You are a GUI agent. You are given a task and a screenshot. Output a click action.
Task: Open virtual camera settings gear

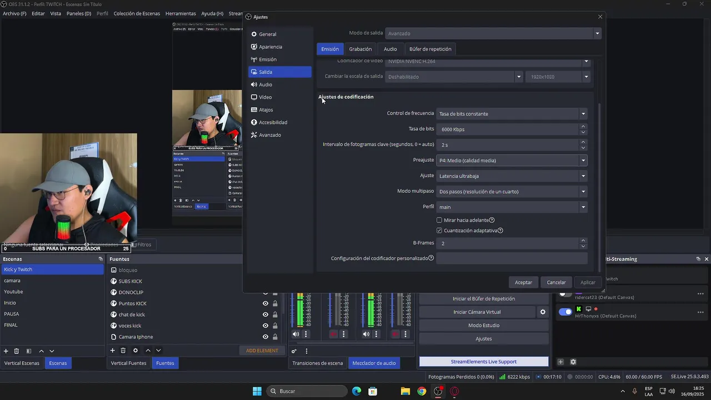[x=543, y=312]
